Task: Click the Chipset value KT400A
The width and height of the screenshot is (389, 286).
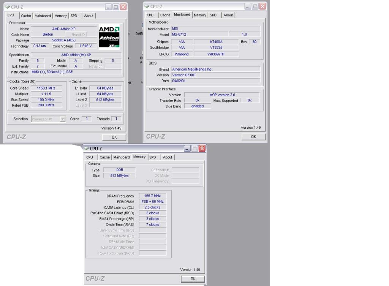Action: click(216, 42)
